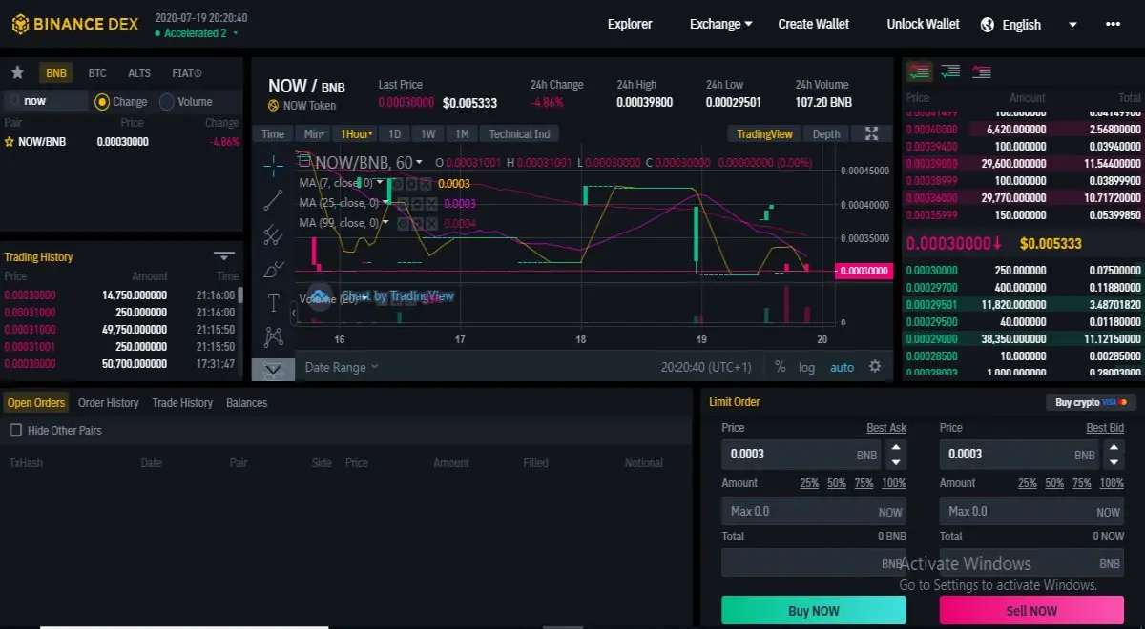Click the globe language icon
Image resolution: width=1145 pixels, height=629 pixels.
point(988,25)
